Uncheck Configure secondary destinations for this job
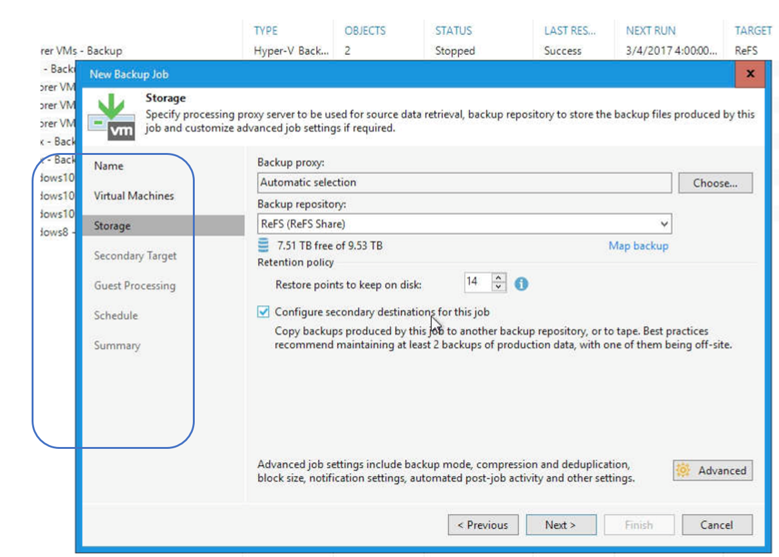The height and width of the screenshot is (557, 779). [264, 312]
